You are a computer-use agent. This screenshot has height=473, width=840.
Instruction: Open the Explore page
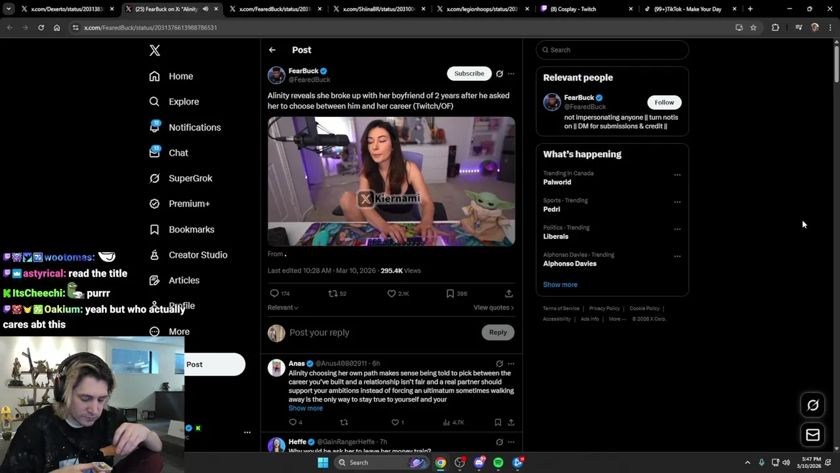coord(174,102)
